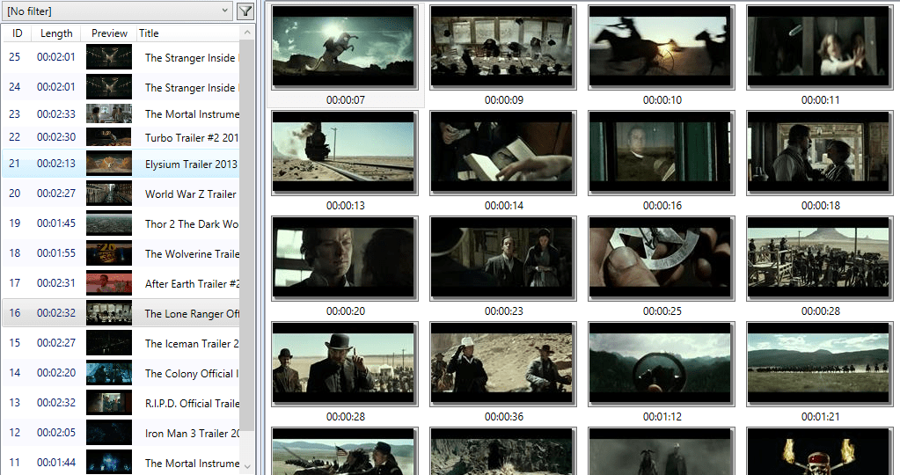
Task: Select the keyframe at 00:00:20
Action: click(x=344, y=259)
